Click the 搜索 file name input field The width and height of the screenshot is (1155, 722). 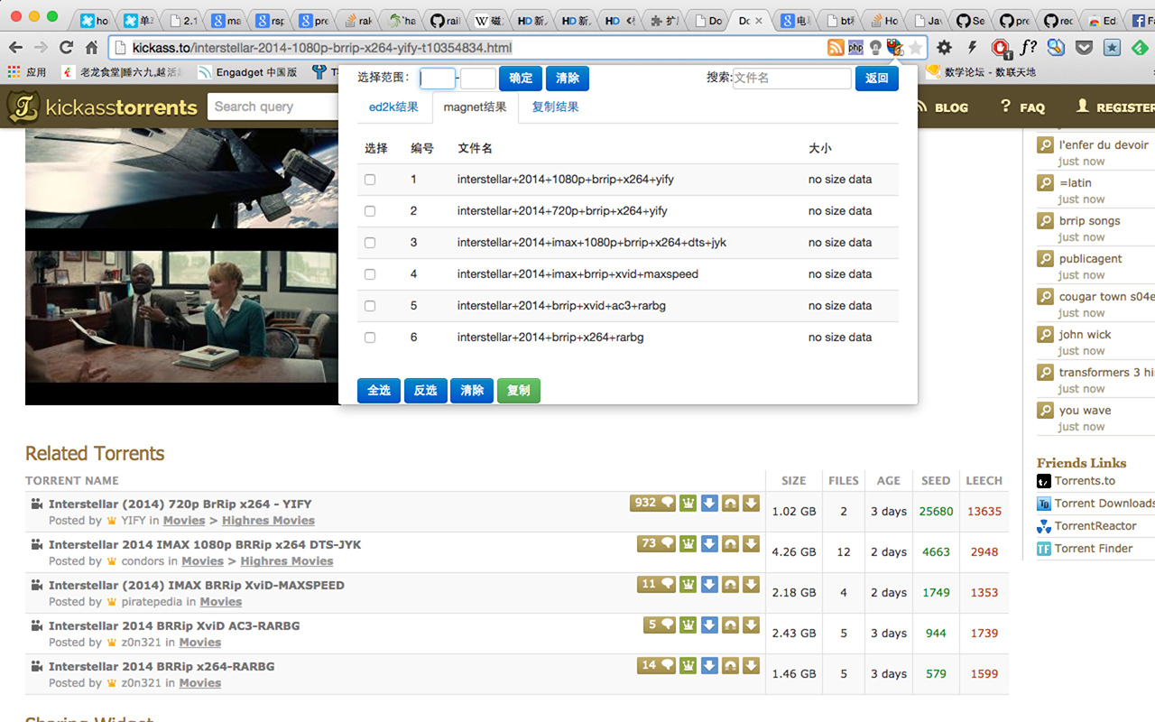791,79
